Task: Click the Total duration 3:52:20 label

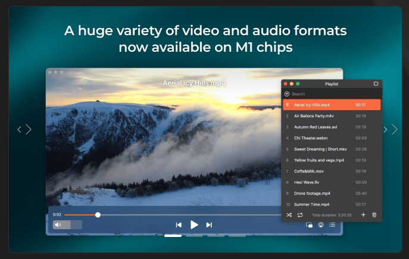Action: tap(332, 215)
